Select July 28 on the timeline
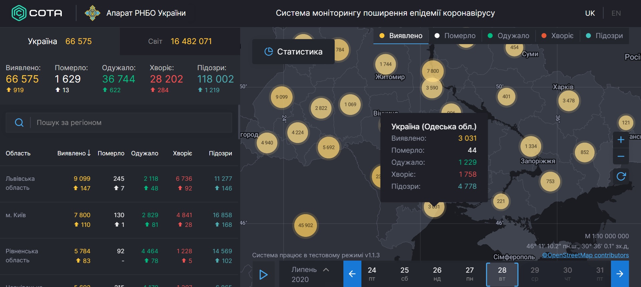Viewport: 641px width, 287px height. (502, 274)
